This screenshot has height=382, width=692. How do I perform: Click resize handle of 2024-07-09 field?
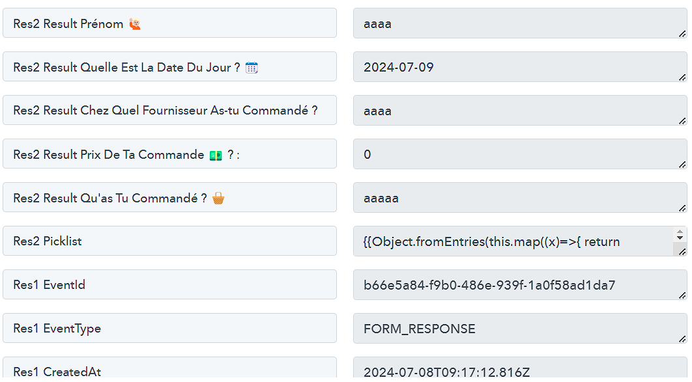click(682, 77)
